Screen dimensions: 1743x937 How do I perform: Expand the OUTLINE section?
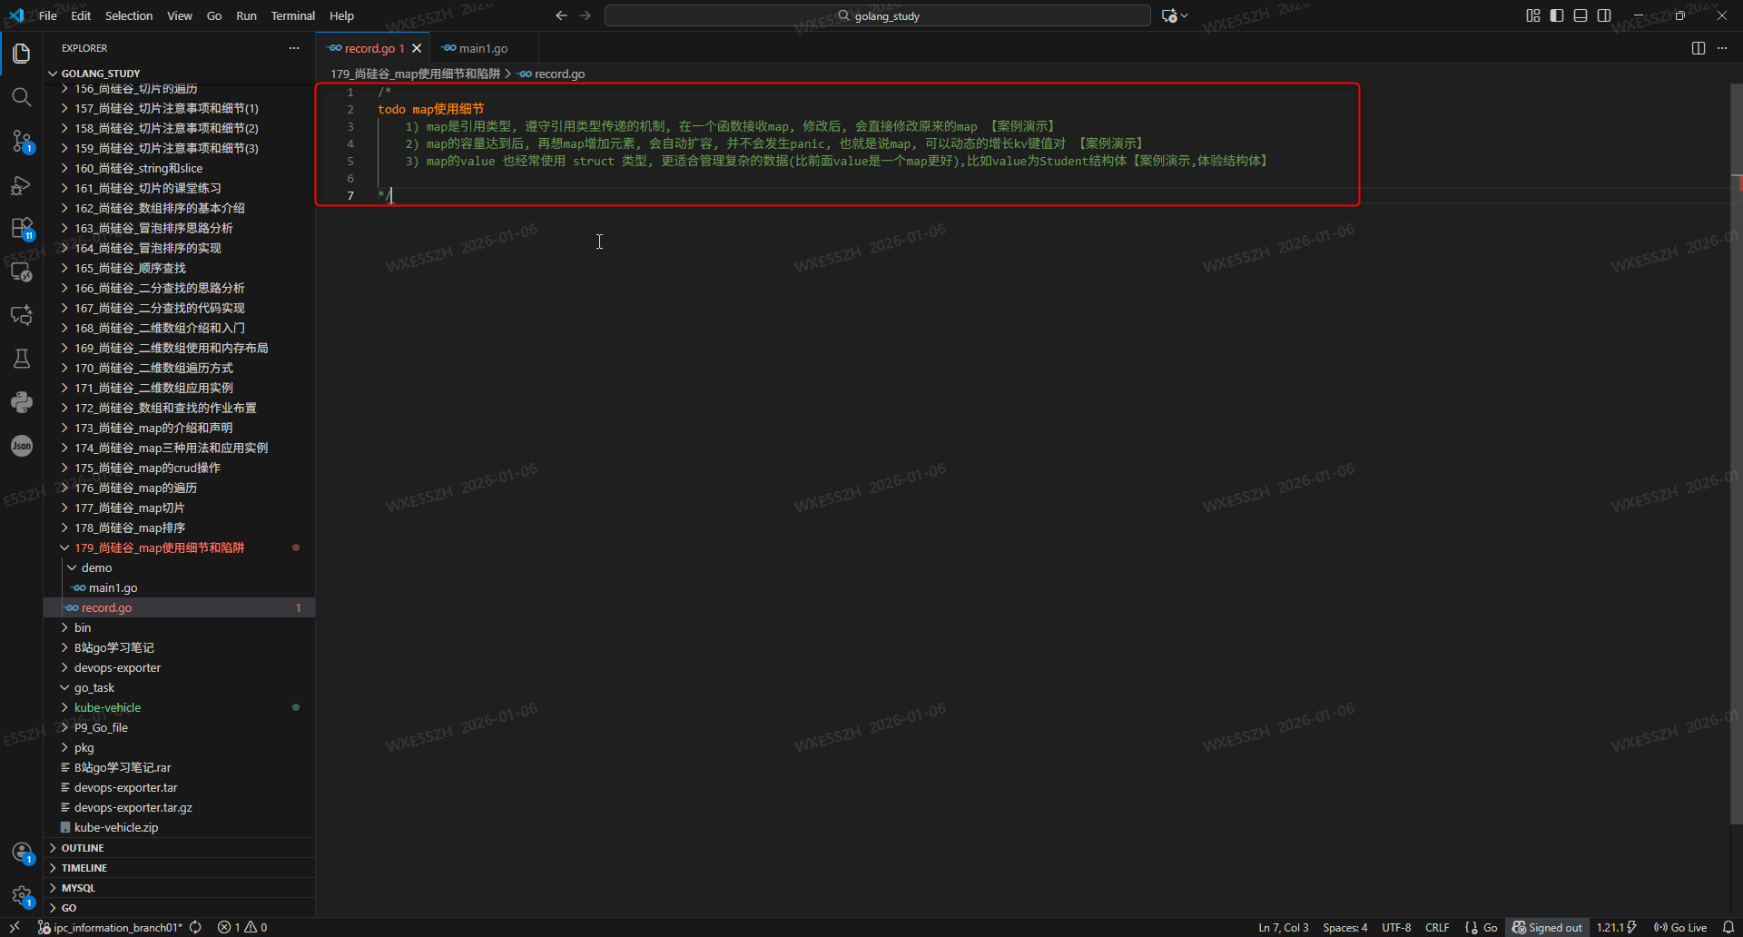(x=179, y=848)
